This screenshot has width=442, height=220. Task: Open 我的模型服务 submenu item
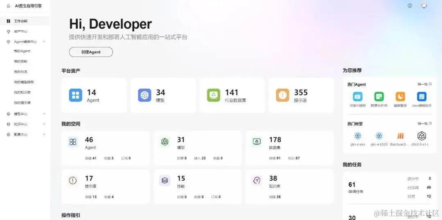coord(25,82)
